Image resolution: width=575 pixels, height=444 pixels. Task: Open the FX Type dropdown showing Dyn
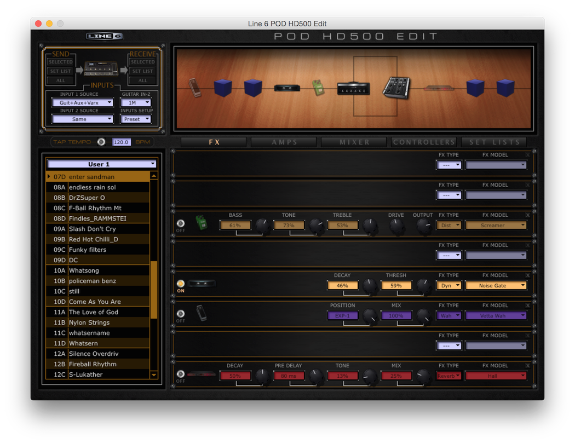[x=449, y=285]
